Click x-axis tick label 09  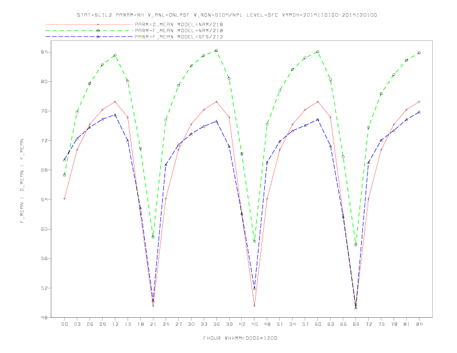coord(102,324)
